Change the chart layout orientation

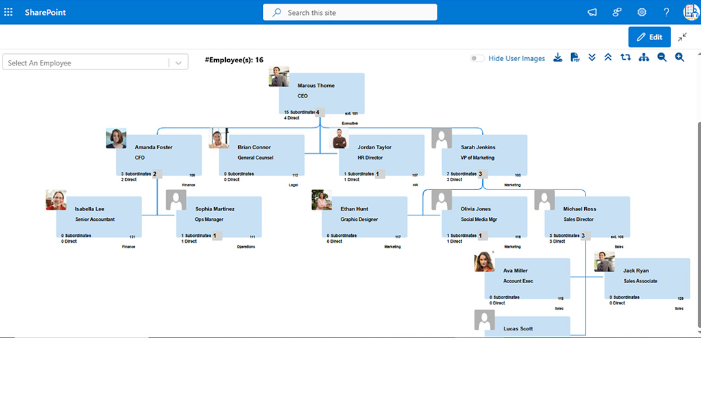point(643,57)
